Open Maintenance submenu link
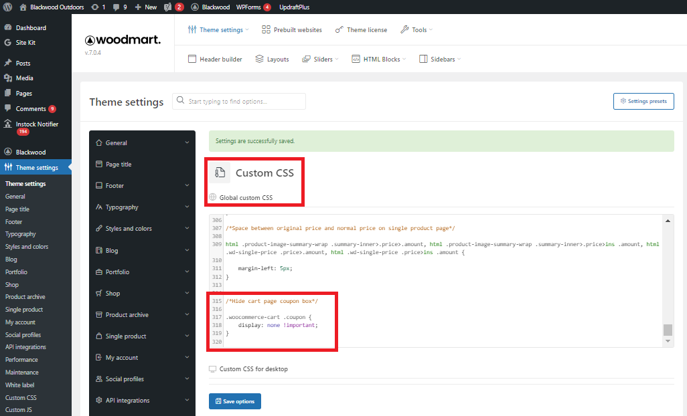687x416 pixels. (x=22, y=373)
